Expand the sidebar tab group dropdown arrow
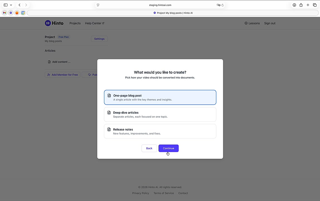The width and height of the screenshot is (320, 201). coord(11,5)
